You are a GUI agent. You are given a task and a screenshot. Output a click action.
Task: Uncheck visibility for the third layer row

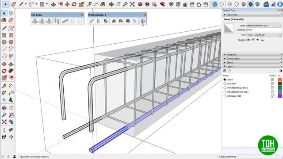click(272, 88)
